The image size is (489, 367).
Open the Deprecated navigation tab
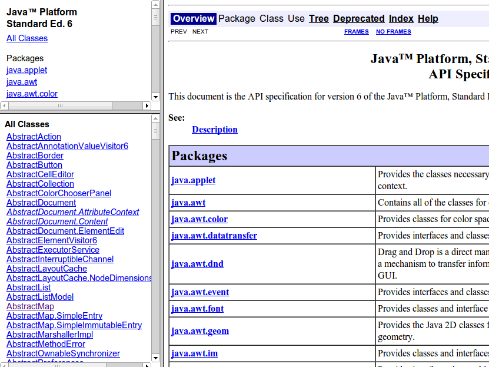tap(358, 19)
